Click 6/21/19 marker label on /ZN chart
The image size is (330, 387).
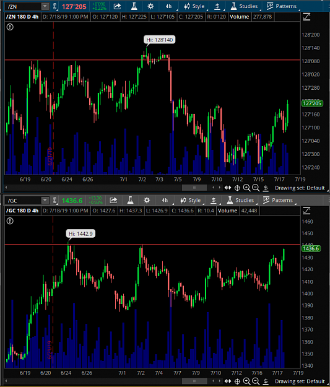click(x=50, y=156)
